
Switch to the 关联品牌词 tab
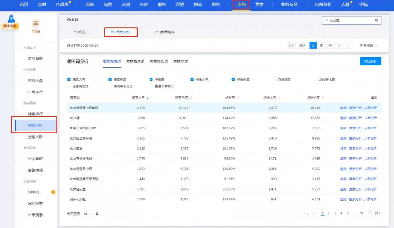point(135,61)
